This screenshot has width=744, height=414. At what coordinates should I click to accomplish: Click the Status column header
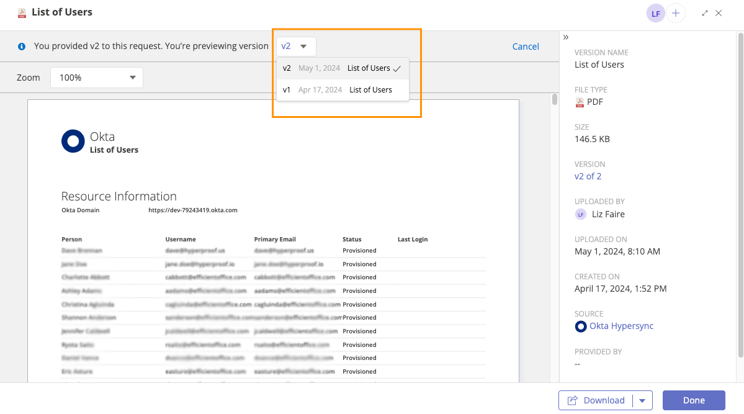(x=352, y=240)
